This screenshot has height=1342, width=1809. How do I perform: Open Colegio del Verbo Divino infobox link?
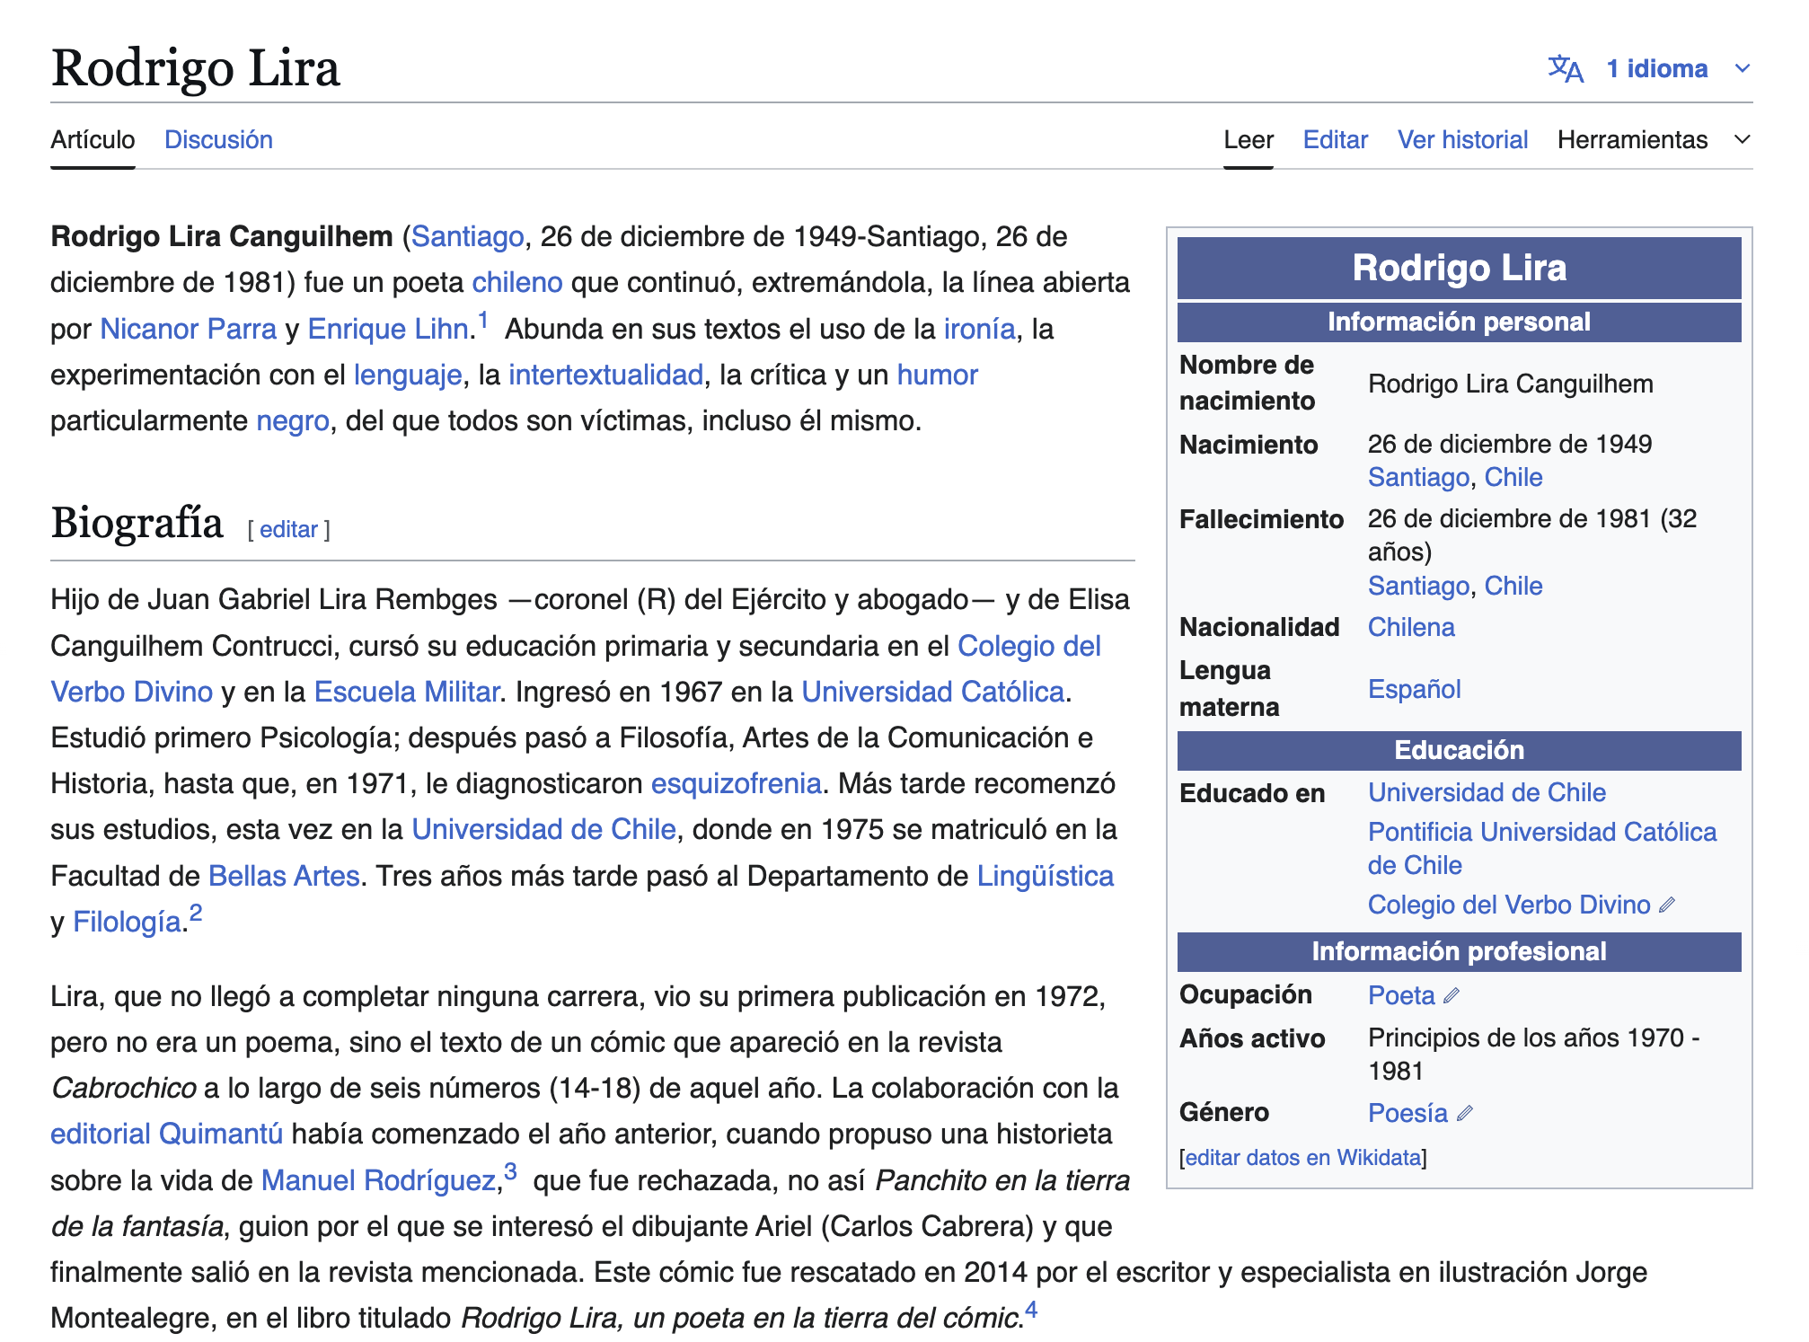tap(1508, 905)
